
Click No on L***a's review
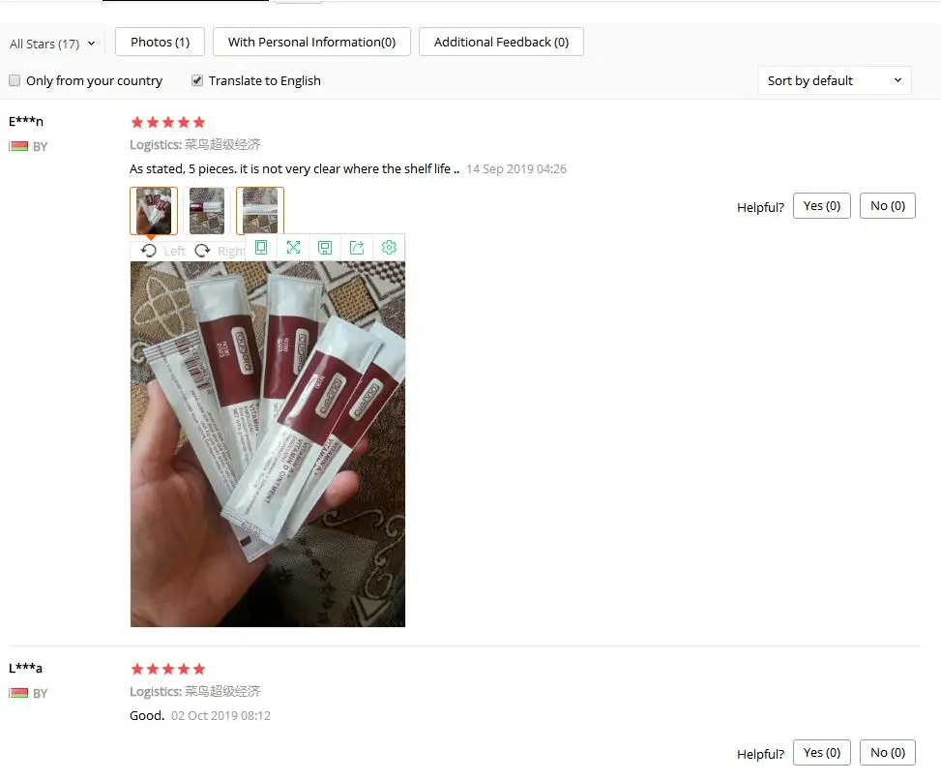pos(888,753)
